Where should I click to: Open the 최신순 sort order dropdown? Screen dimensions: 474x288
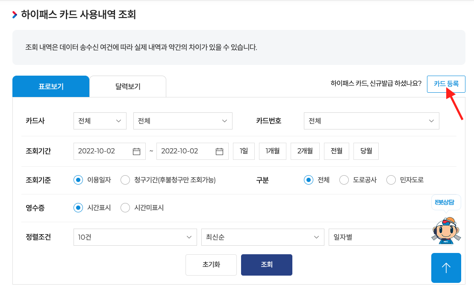[x=262, y=237]
